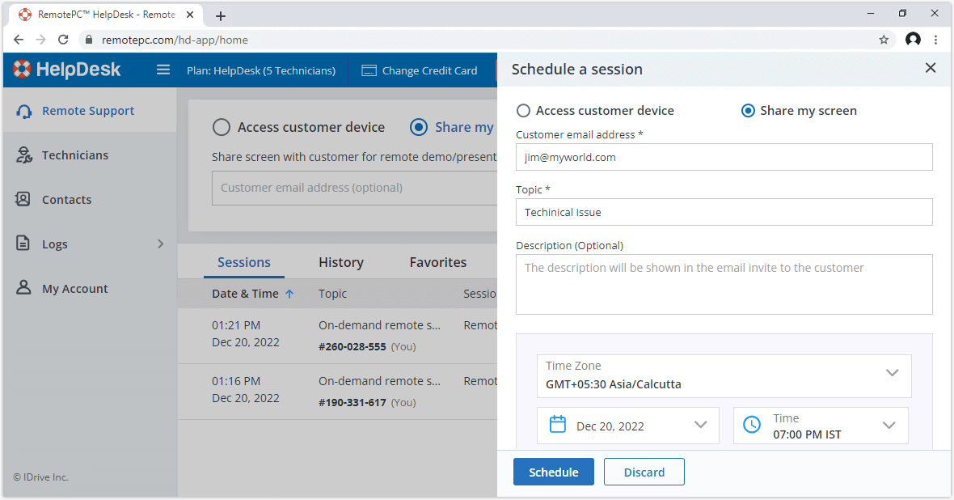Click © IDrive Inc. footer text
Image resolution: width=954 pixels, height=500 pixels.
(x=40, y=477)
